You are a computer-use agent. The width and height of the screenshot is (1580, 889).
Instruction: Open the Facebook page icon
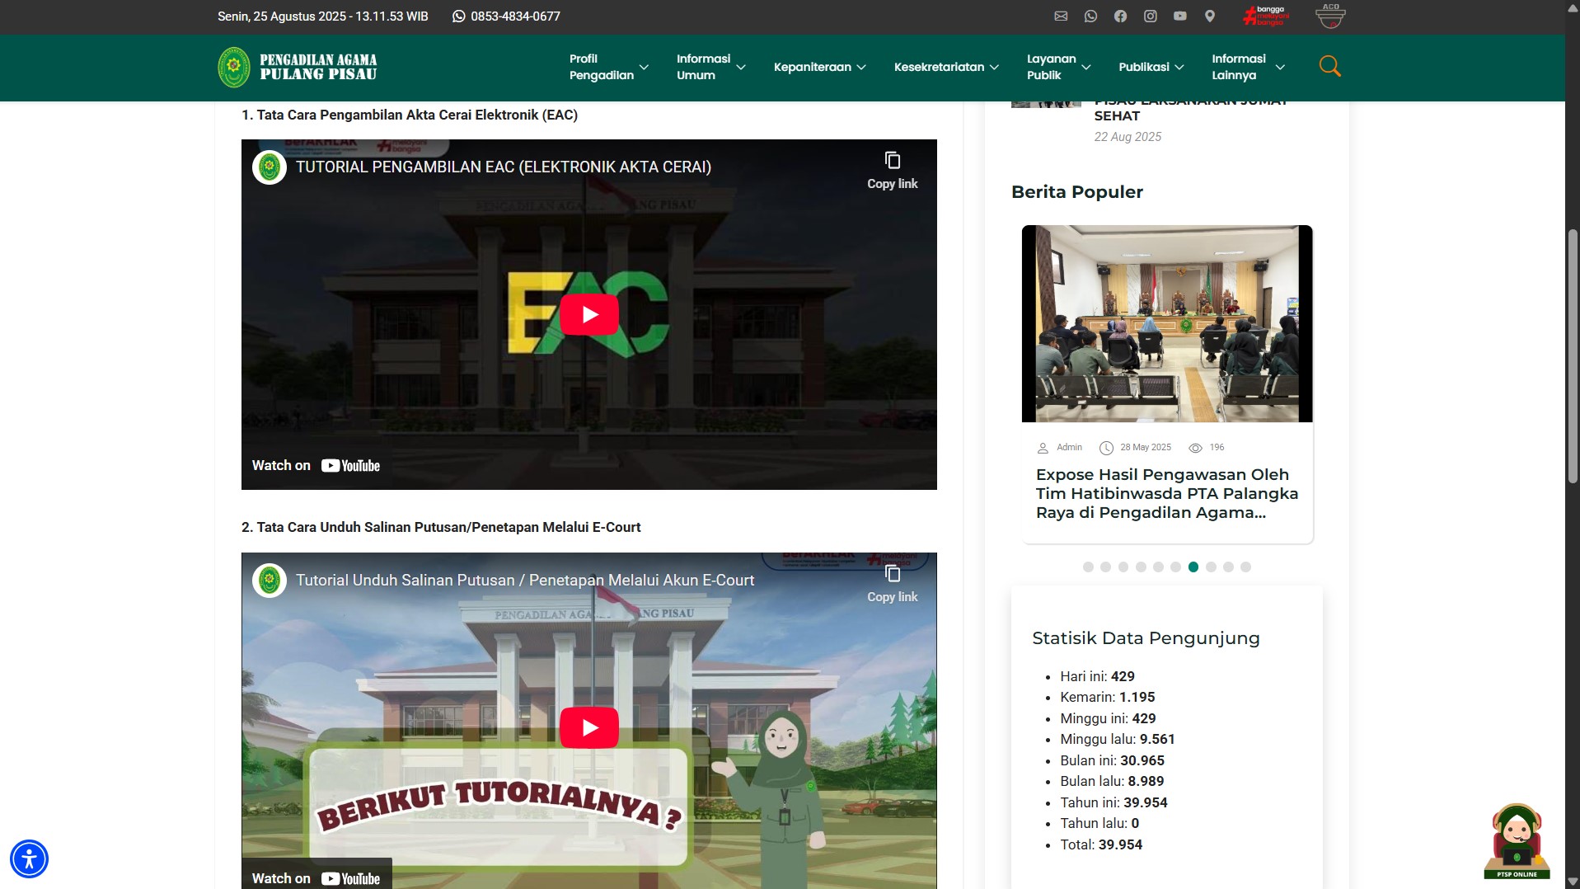click(1120, 16)
